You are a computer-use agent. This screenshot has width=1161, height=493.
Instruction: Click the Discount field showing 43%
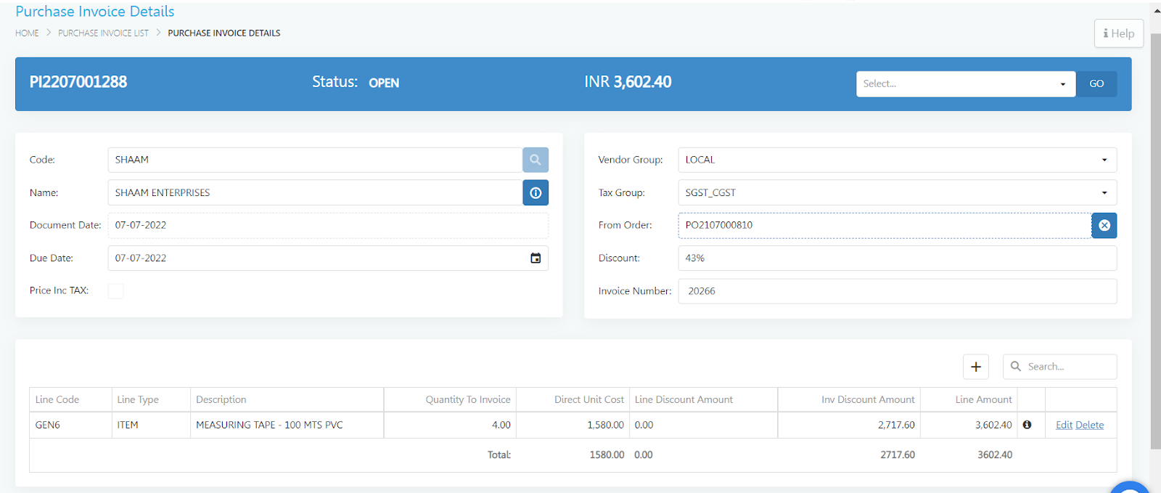point(897,258)
